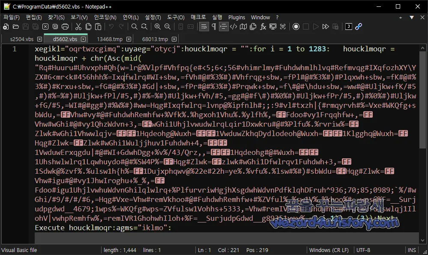
Task: Zoom in using the plus magnifier icon
Action: [x=158, y=27]
